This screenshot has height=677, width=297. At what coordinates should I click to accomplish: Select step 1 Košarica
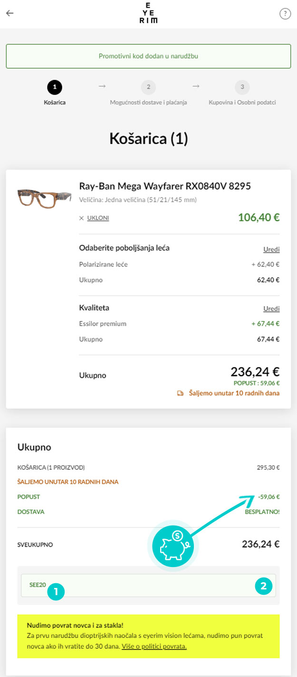(x=54, y=93)
